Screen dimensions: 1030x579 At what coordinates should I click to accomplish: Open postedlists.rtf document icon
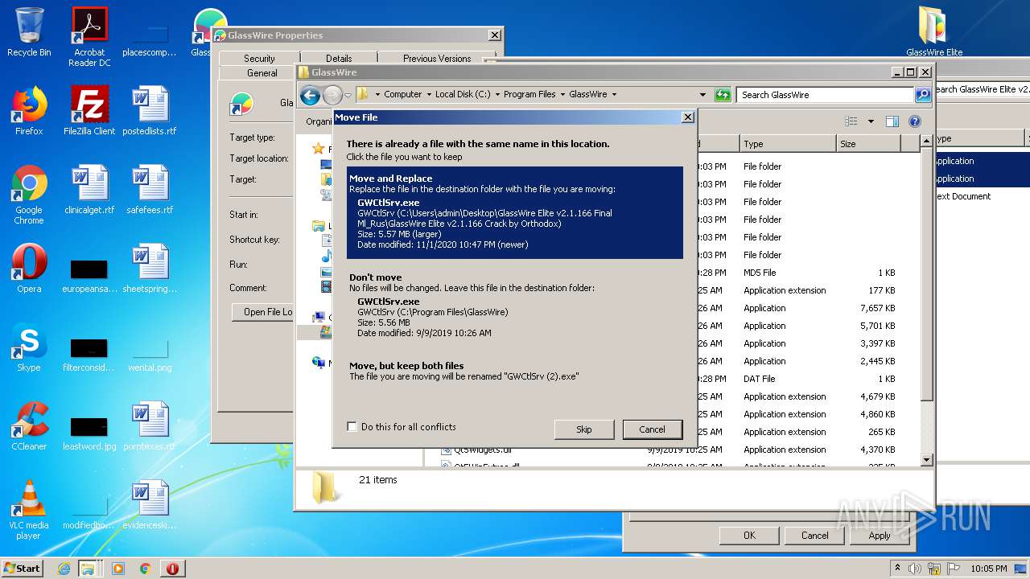click(150, 111)
